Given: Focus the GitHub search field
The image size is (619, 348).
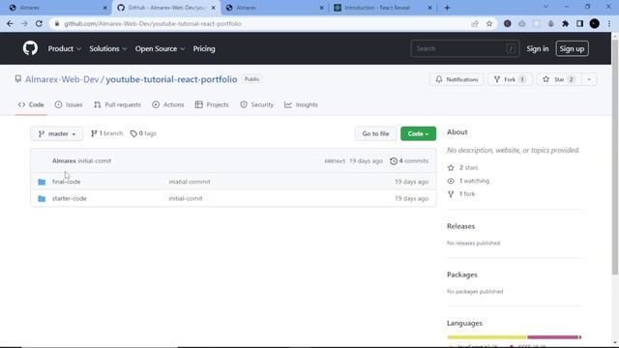Looking at the screenshot, I should (x=464, y=48).
